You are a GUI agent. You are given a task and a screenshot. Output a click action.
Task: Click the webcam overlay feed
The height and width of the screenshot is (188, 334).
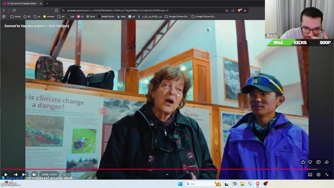(299, 20)
